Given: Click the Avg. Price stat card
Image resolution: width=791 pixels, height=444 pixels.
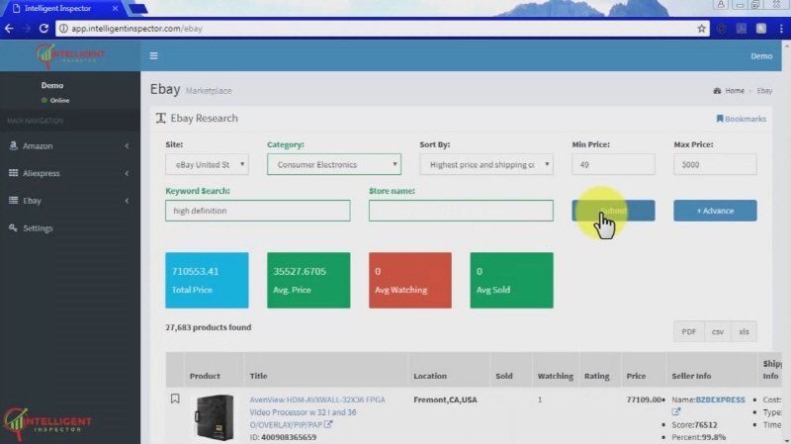Looking at the screenshot, I should 308,280.
